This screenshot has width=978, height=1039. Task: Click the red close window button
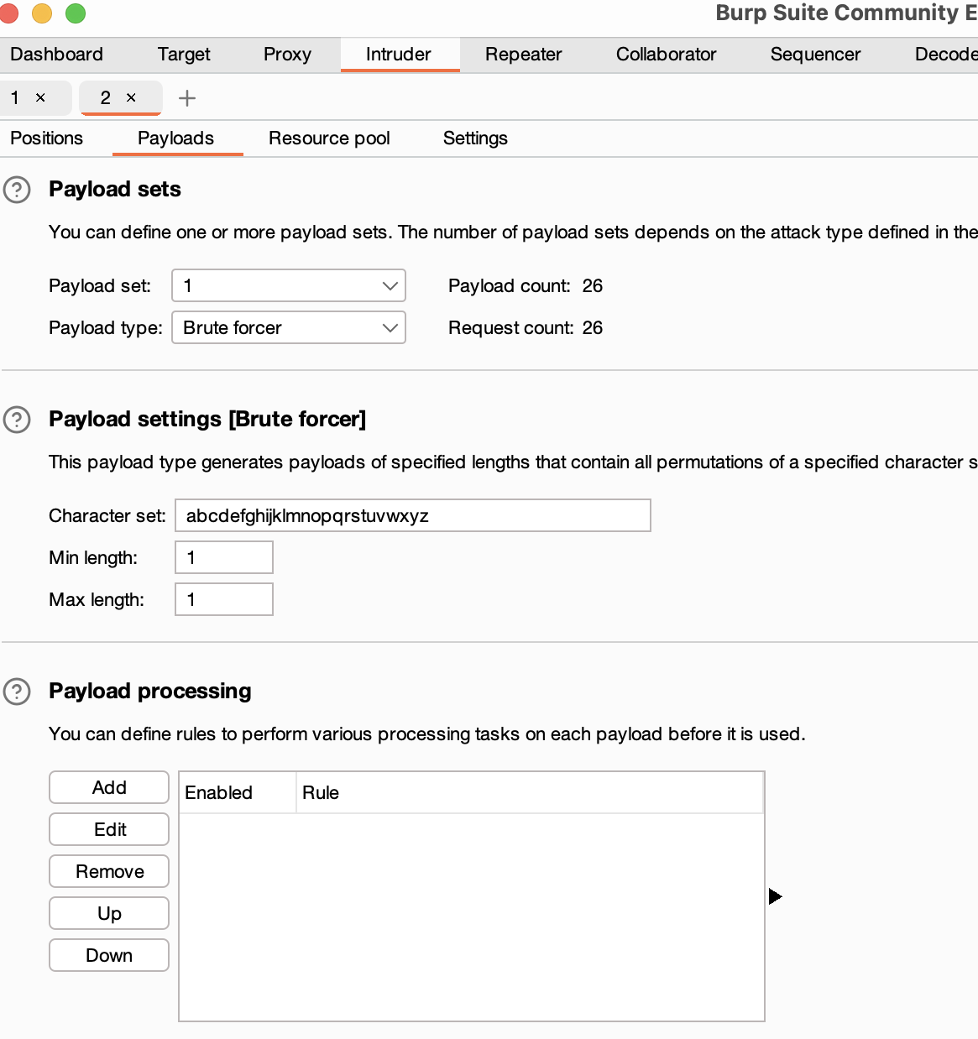coord(8,13)
